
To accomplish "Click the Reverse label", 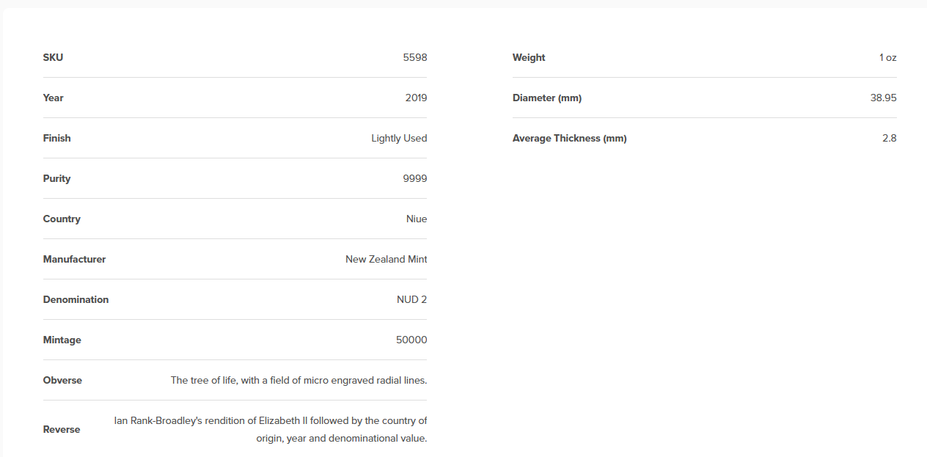I will point(62,429).
